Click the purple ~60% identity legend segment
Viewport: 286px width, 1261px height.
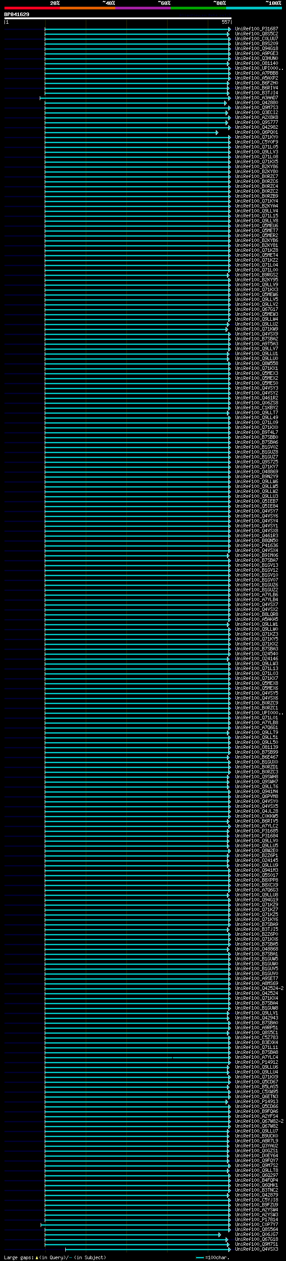[143, 8]
